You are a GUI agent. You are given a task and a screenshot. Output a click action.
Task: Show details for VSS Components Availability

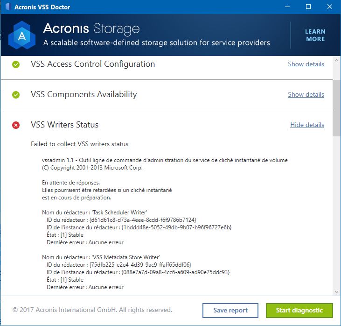tap(306, 94)
